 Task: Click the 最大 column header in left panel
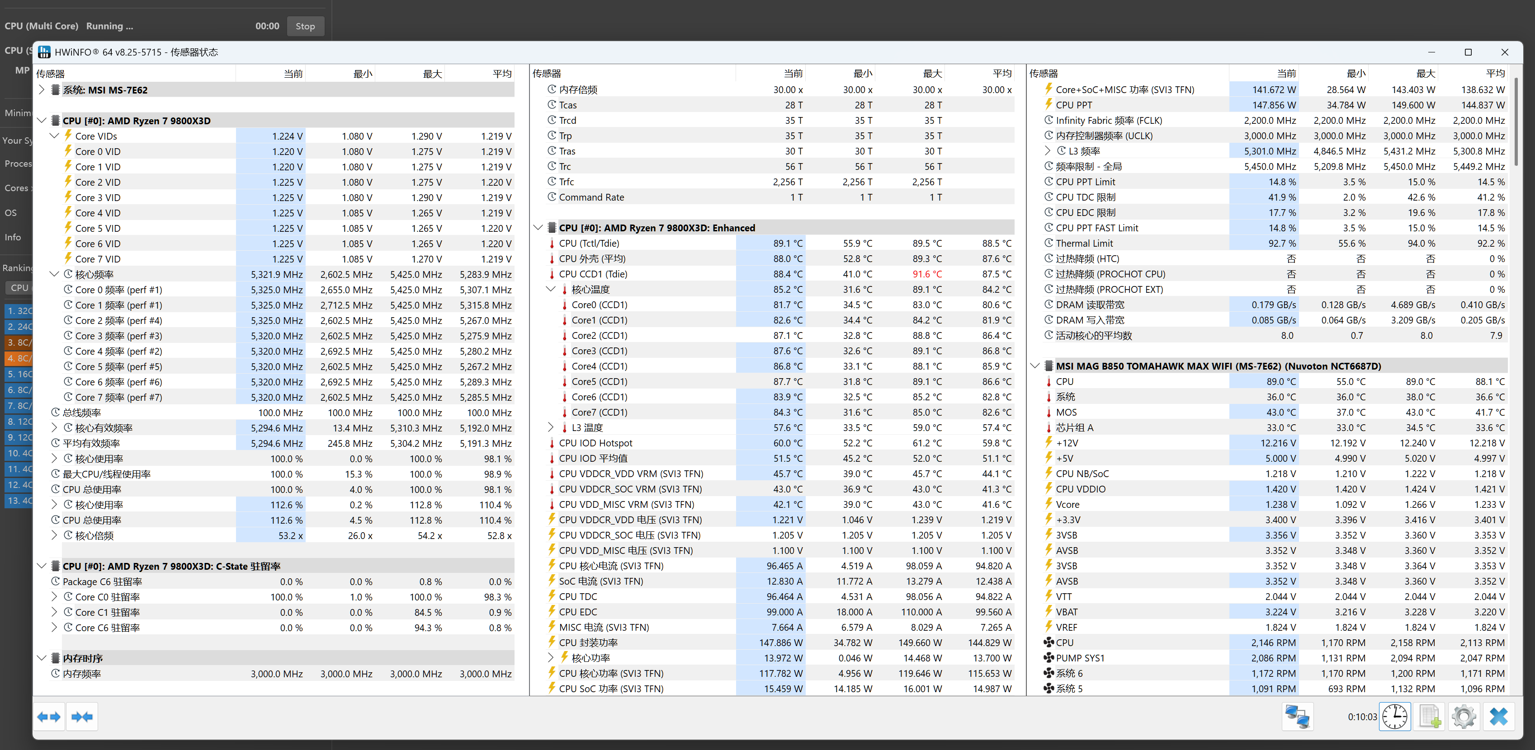pos(432,74)
